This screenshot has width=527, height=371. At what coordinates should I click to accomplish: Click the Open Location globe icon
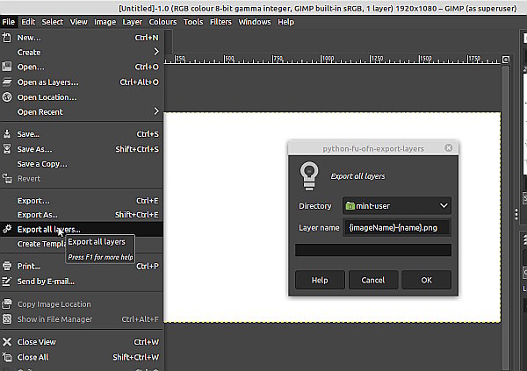point(7,97)
